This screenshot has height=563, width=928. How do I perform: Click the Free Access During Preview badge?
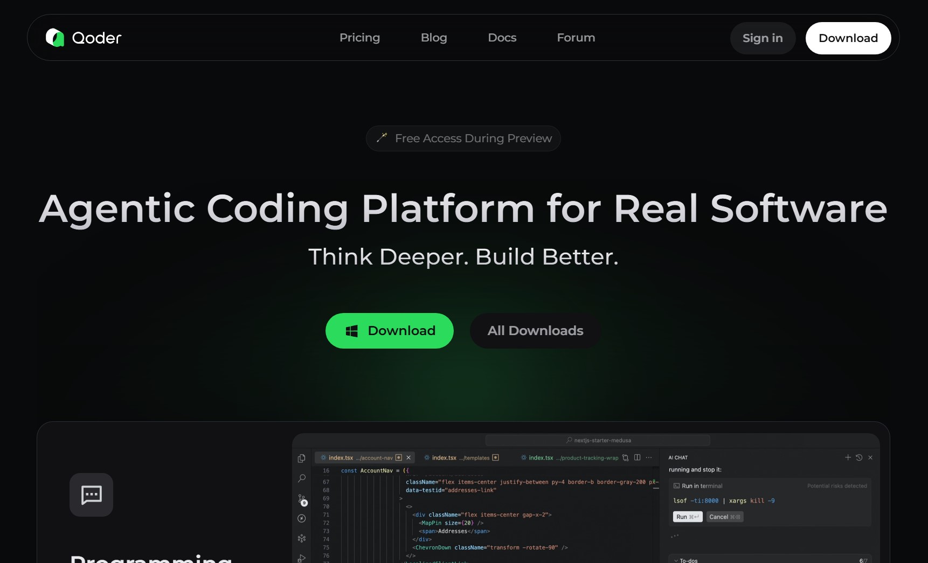(x=463, y=138)
